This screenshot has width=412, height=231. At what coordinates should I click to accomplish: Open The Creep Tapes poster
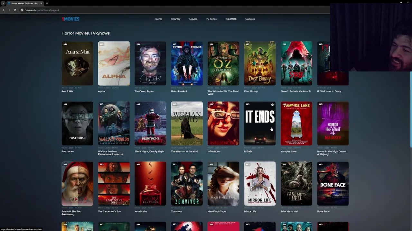(x=150, y=63)
